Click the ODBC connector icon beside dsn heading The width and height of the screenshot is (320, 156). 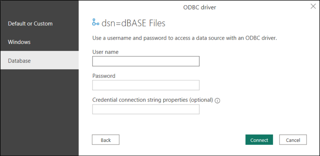pyautogui.click(x=95, y=23)
